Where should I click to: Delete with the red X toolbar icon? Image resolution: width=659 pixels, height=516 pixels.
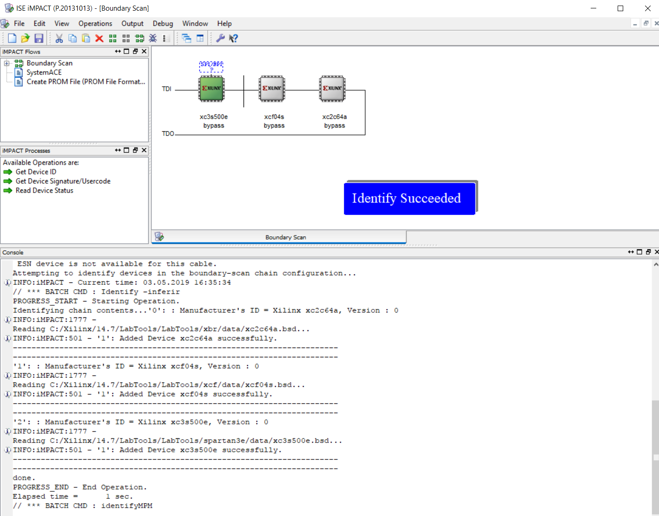coord(99,38)
